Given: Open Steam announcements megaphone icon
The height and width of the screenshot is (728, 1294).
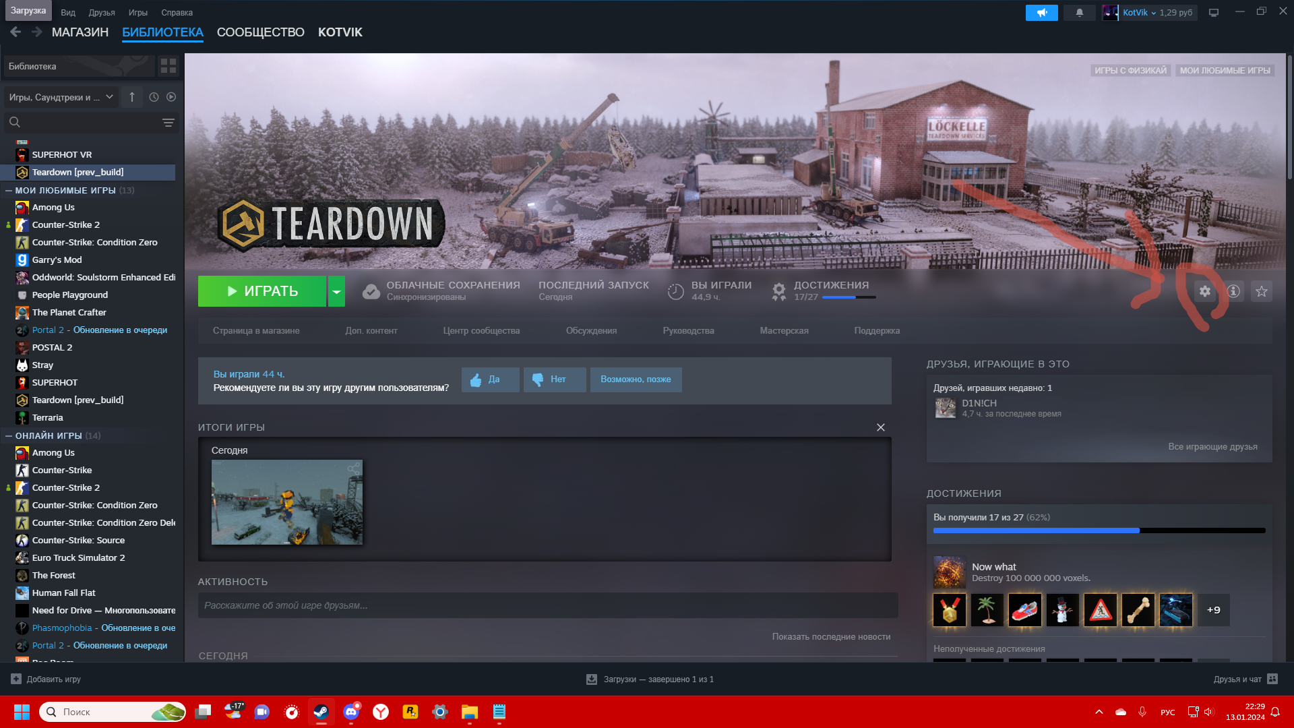Looking at the screenshot, I should point(1041,12).
